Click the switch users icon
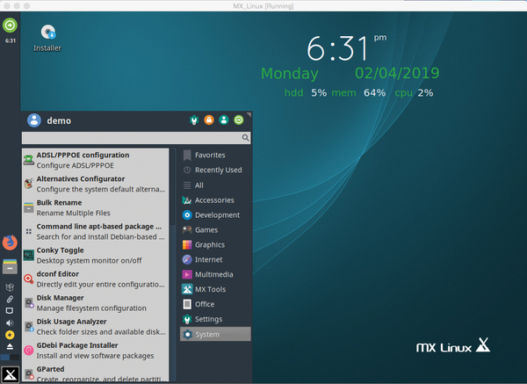The width and height of the screenshot is (527, 384). (224, 120)
